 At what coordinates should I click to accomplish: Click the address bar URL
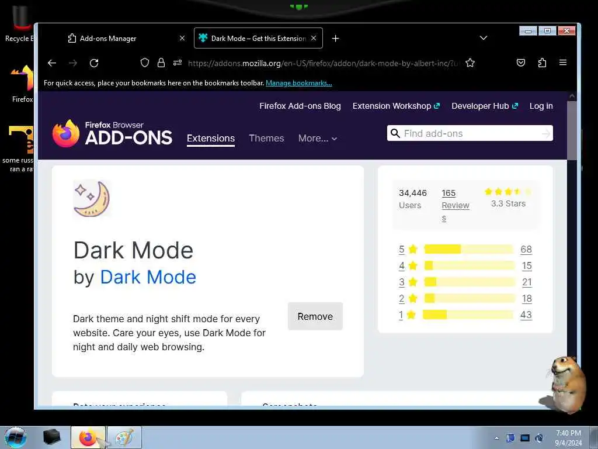tap(323, 63)
